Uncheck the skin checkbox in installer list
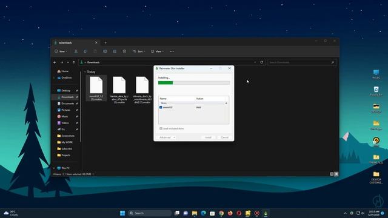 (x=161, y=107)
